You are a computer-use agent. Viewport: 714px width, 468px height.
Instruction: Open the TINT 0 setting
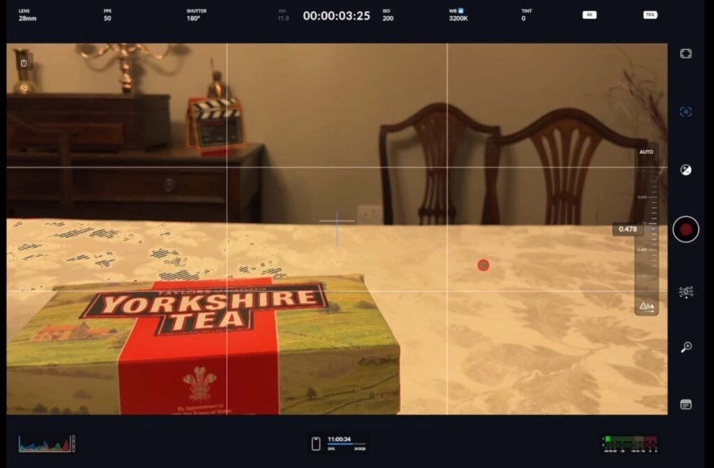tap(526, 15)
